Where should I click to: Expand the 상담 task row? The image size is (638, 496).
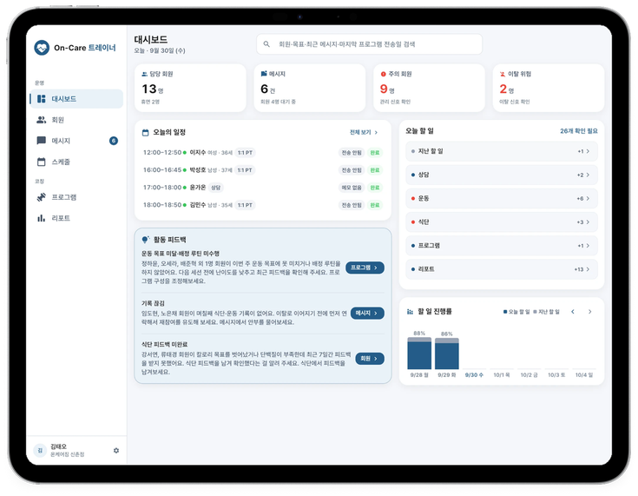pyautogui.click(x=502, y=175)
